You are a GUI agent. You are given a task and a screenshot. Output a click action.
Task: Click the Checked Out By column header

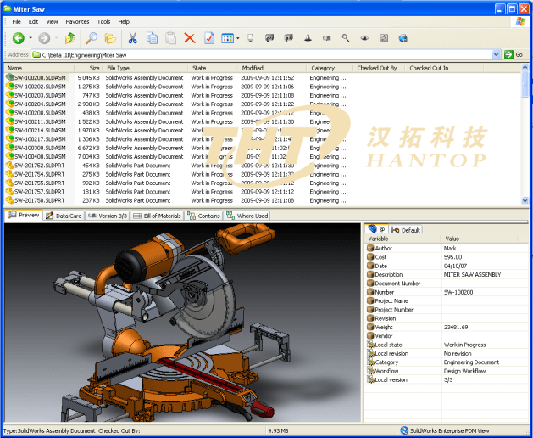click(378, 68)
